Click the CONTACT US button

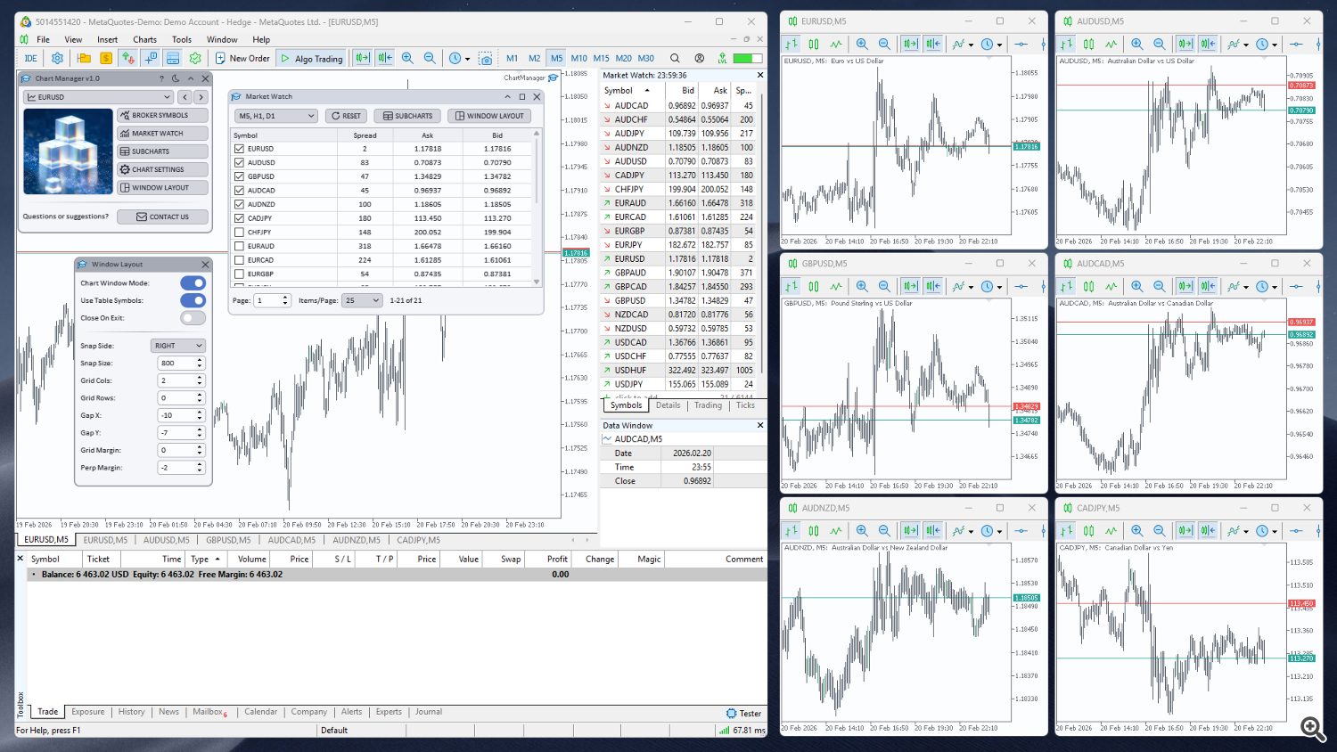tap(162, 217)
